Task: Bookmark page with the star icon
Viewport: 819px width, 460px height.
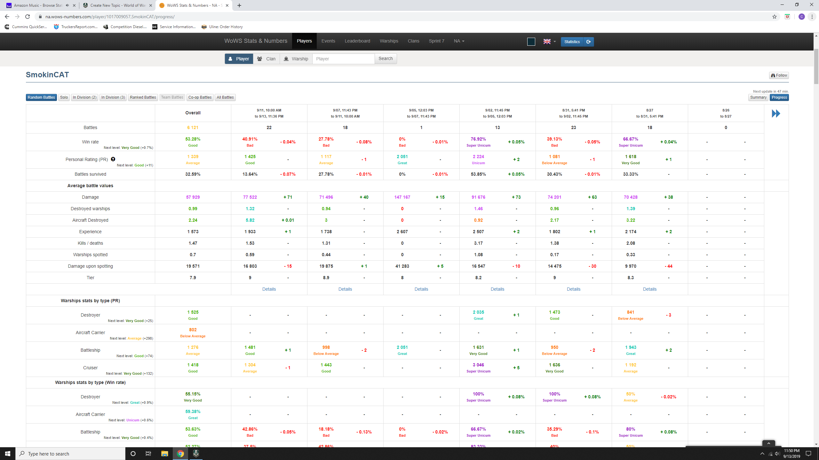Action: (775, 17)
